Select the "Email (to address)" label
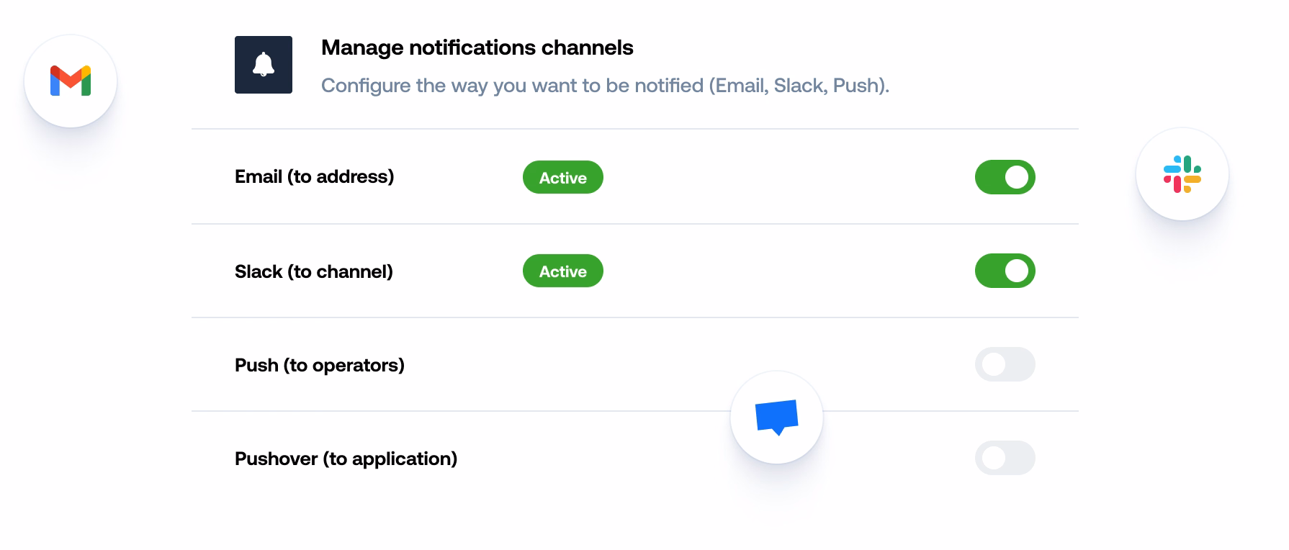 [314, 176]
